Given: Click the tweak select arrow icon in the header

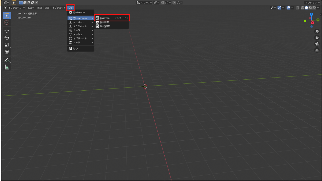Looking at the screenshot, I should pyautogui.click(x=14, y=3).
